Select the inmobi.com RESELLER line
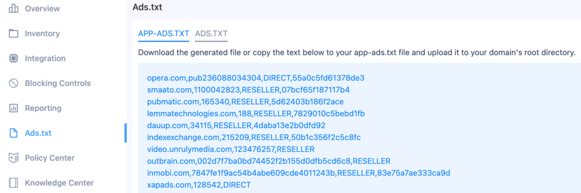581x193 pixels. pos(298,173)
